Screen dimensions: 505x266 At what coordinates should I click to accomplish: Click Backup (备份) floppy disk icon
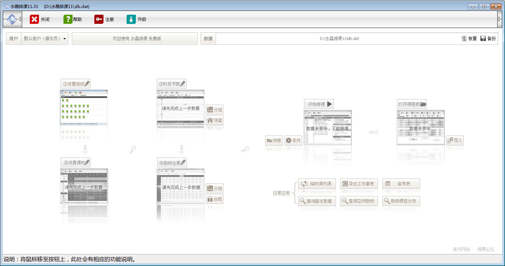click(x=483, y=38)
